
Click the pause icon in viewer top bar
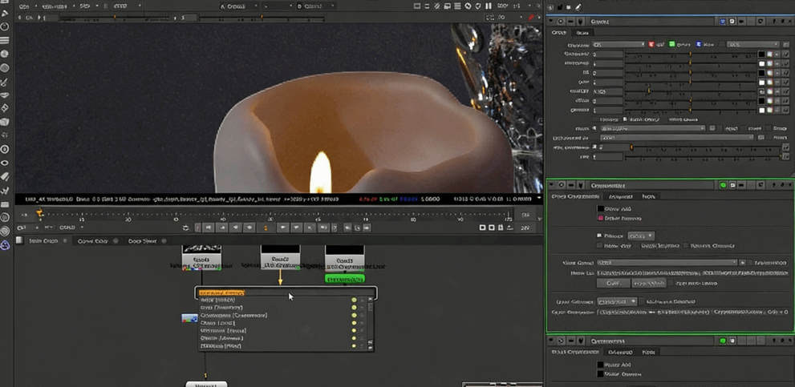click(x=488, y=6)
